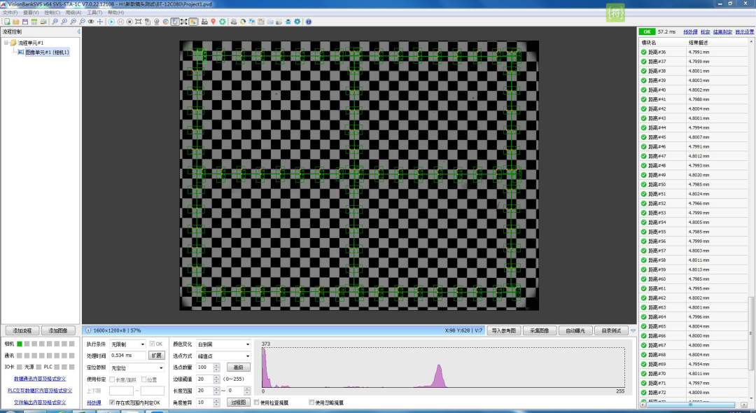
Task: Click the zoom-out magnifier toolbar icon
Action: [83, 22]
